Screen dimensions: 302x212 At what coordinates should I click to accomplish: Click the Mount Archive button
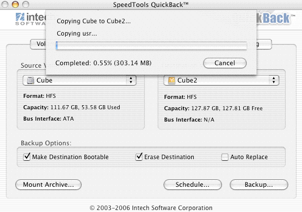(x=48, y=184)
